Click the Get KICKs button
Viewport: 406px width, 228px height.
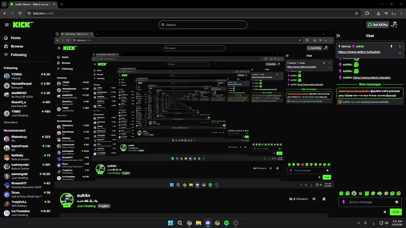[377, 25]
